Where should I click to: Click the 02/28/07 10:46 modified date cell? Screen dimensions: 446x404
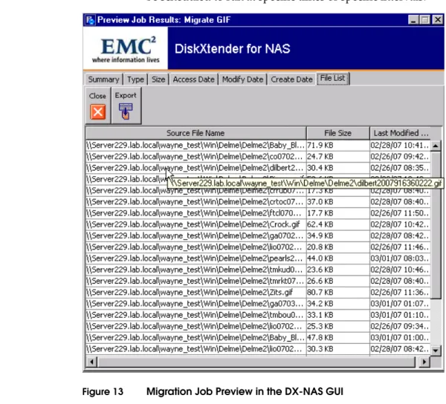(400, 270)
